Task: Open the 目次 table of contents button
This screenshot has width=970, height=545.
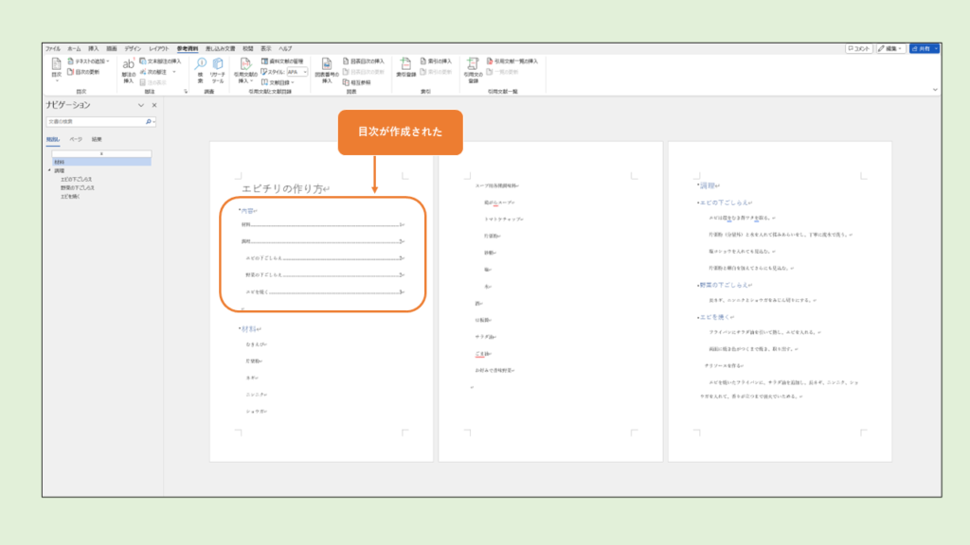Action: point(56,70)
